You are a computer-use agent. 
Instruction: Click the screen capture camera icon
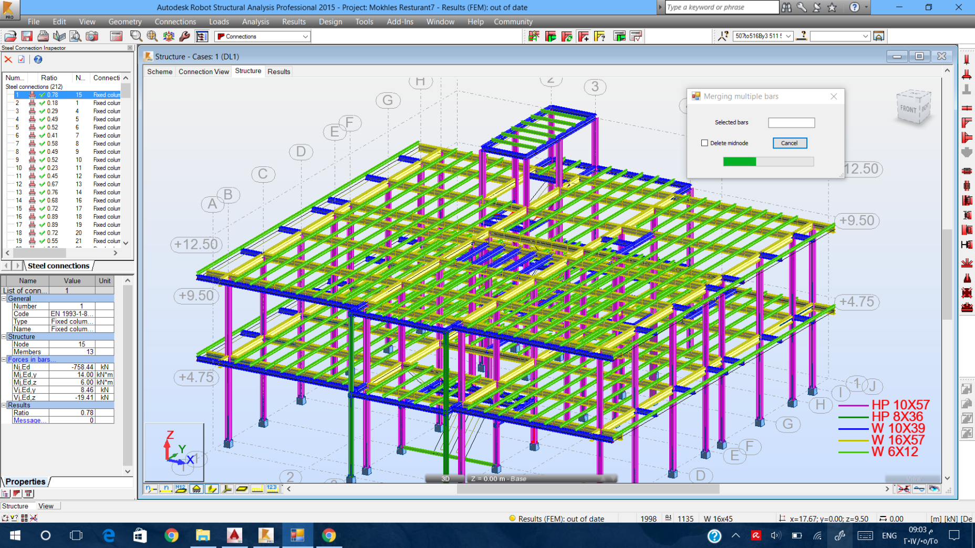[92, 36]
